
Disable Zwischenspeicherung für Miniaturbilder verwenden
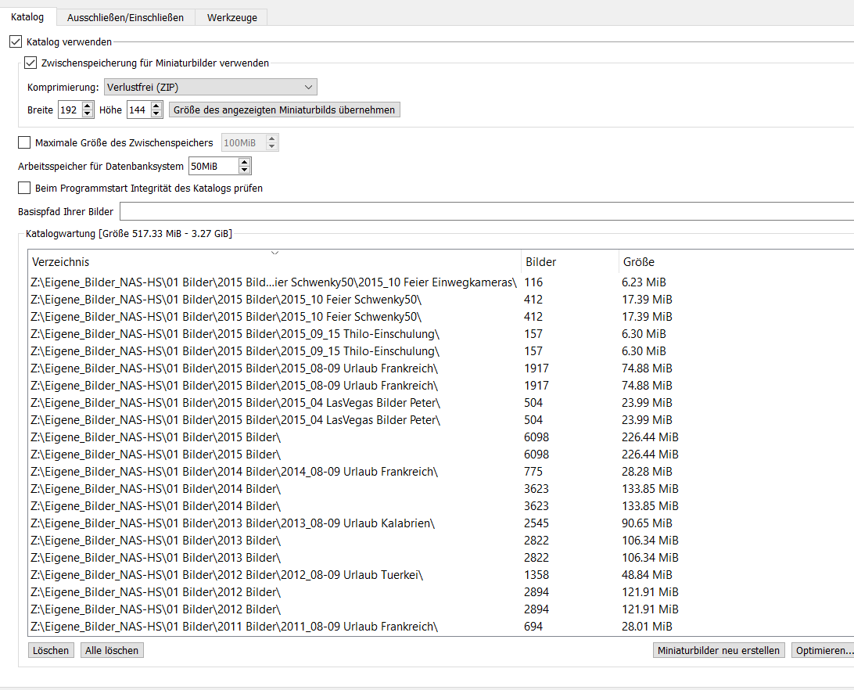coord(30,63)
